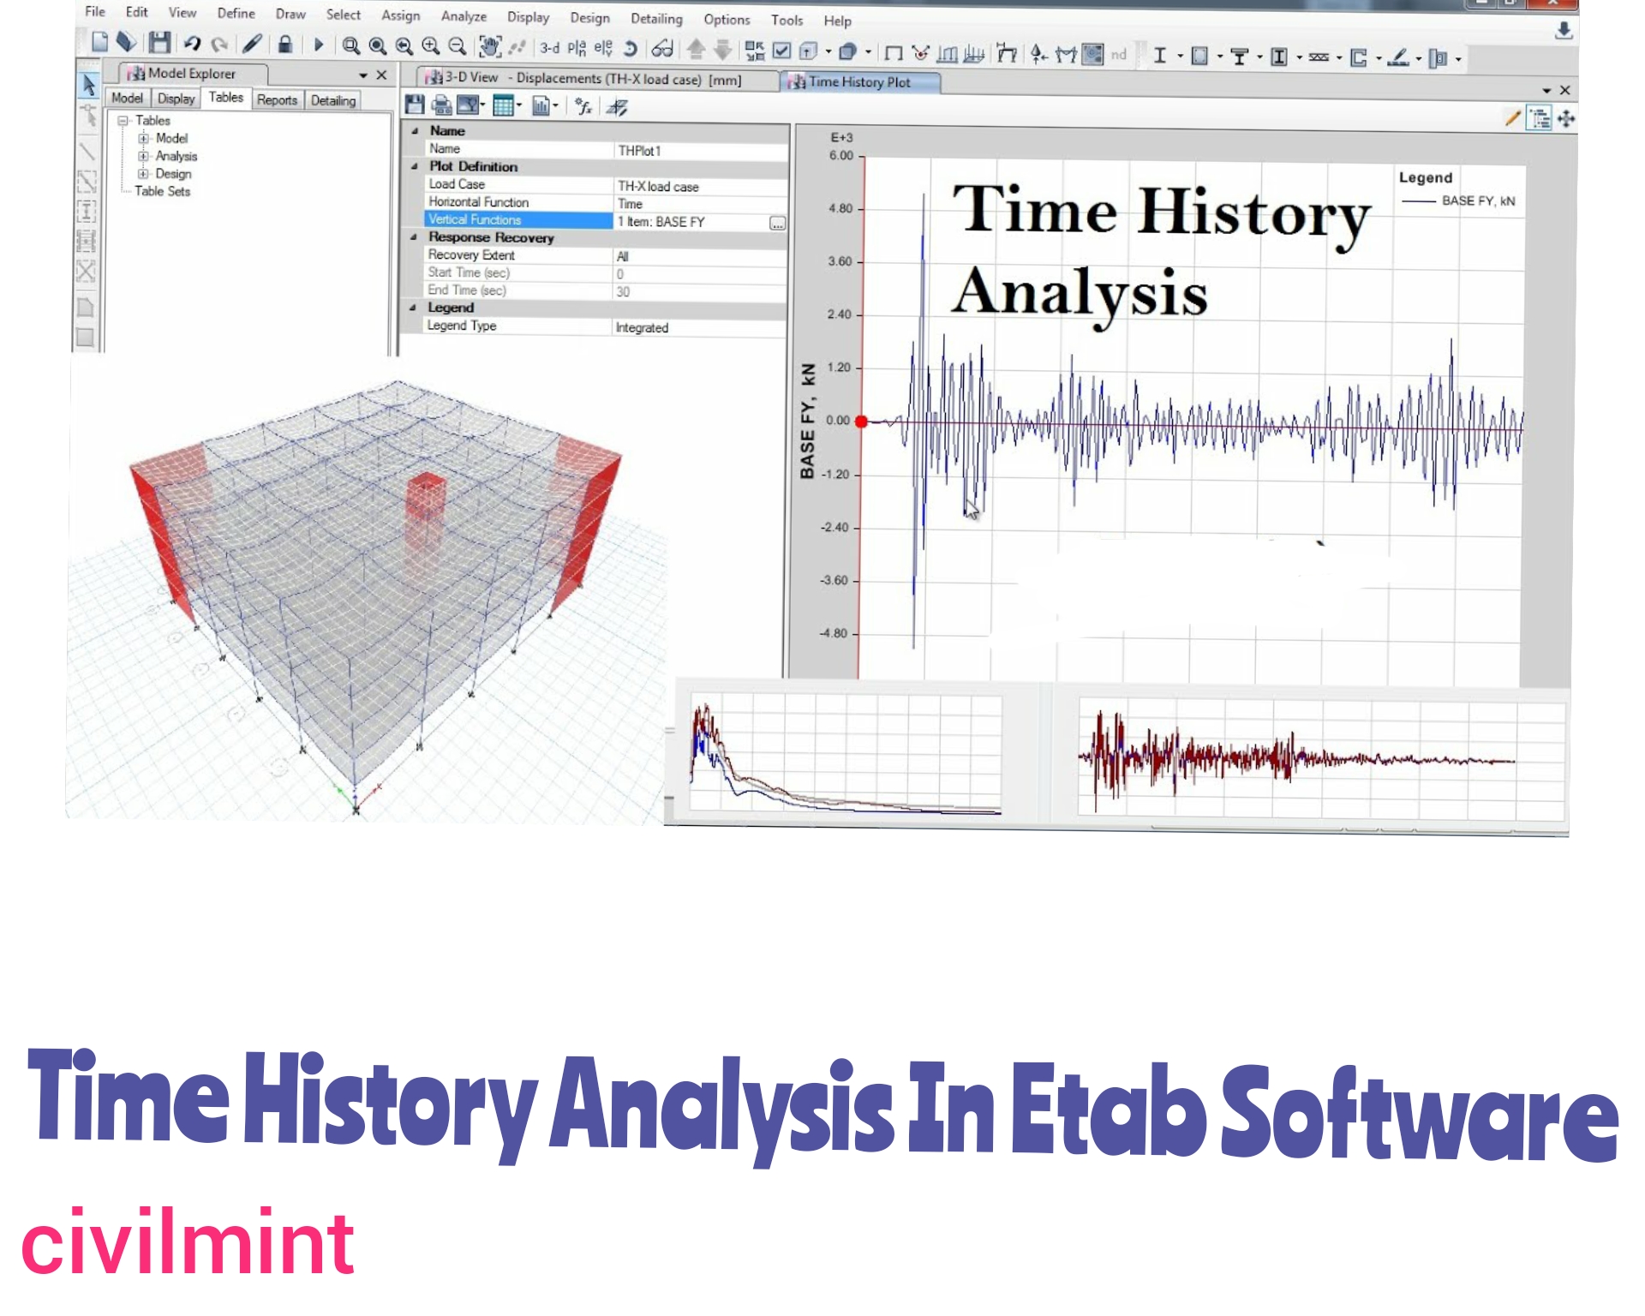This screenshot has height=1316, width=1645.
Task: Open dropdown next to Composite Column Design icon
Action: pyautogui.click(x=1300, y=57)
